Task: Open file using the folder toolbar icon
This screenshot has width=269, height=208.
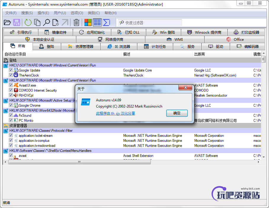Action: [x=7, y=22]
